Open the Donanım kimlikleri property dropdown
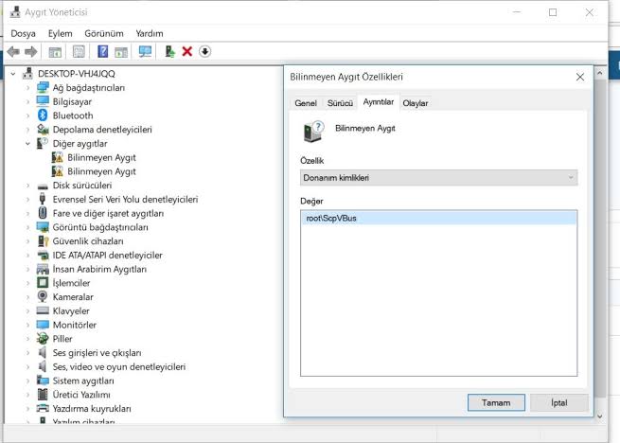This screenshot has height=443, width=620. tap(438, 178)
